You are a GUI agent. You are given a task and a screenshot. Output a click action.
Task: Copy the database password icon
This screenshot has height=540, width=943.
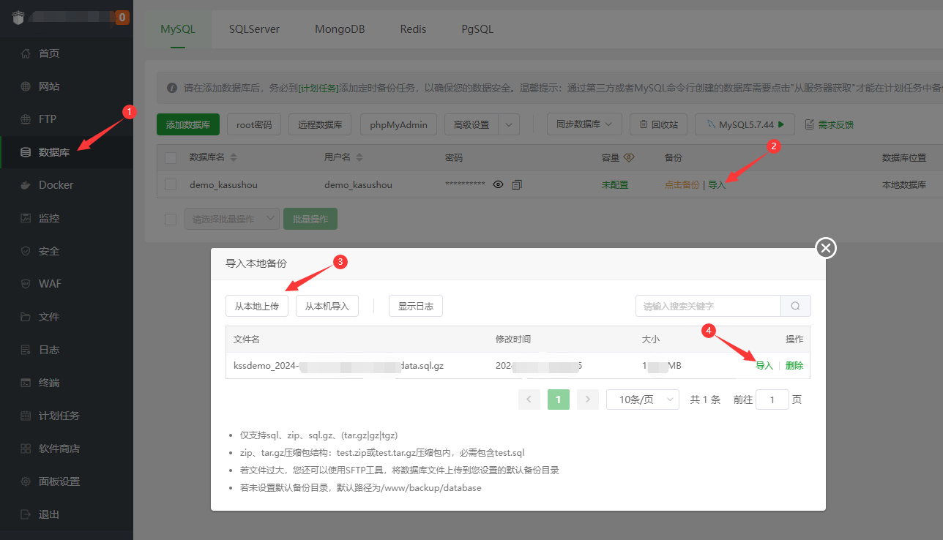point(517,185)
